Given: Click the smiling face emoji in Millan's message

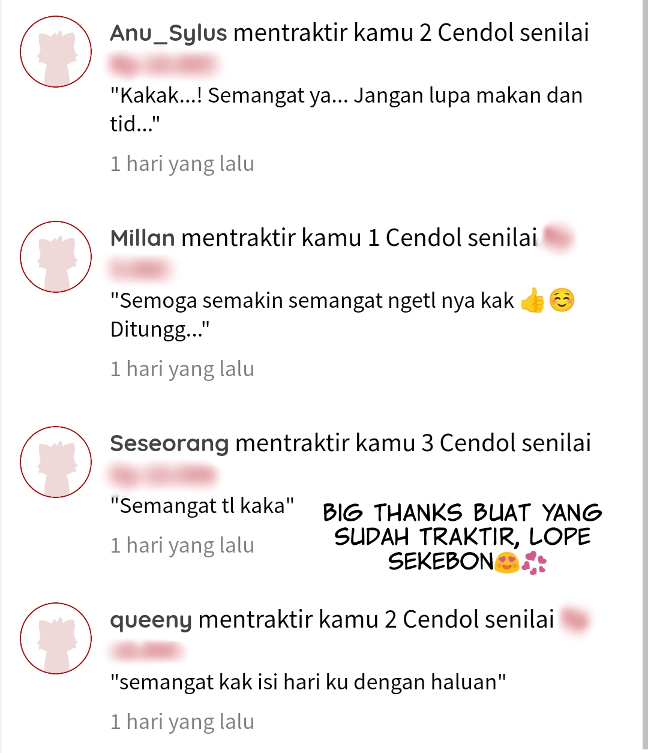Looking at the screenshot, I should click(x=562, y=301).
